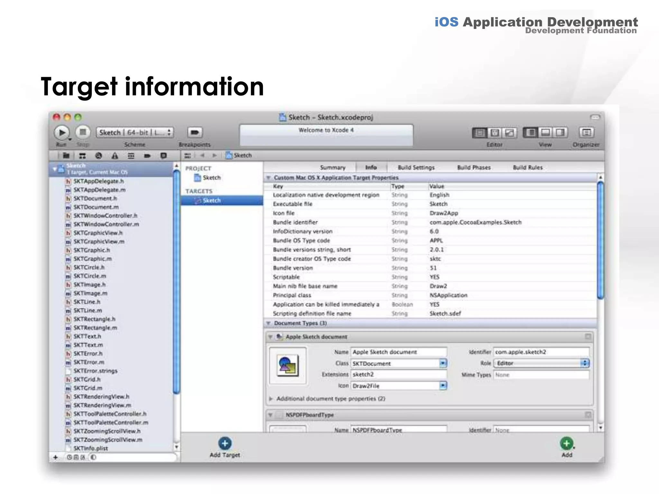659x494 pixels.
Task: Select the Sketch project under PROJECT
Action: pyautogui.click(x=208, y=178)
